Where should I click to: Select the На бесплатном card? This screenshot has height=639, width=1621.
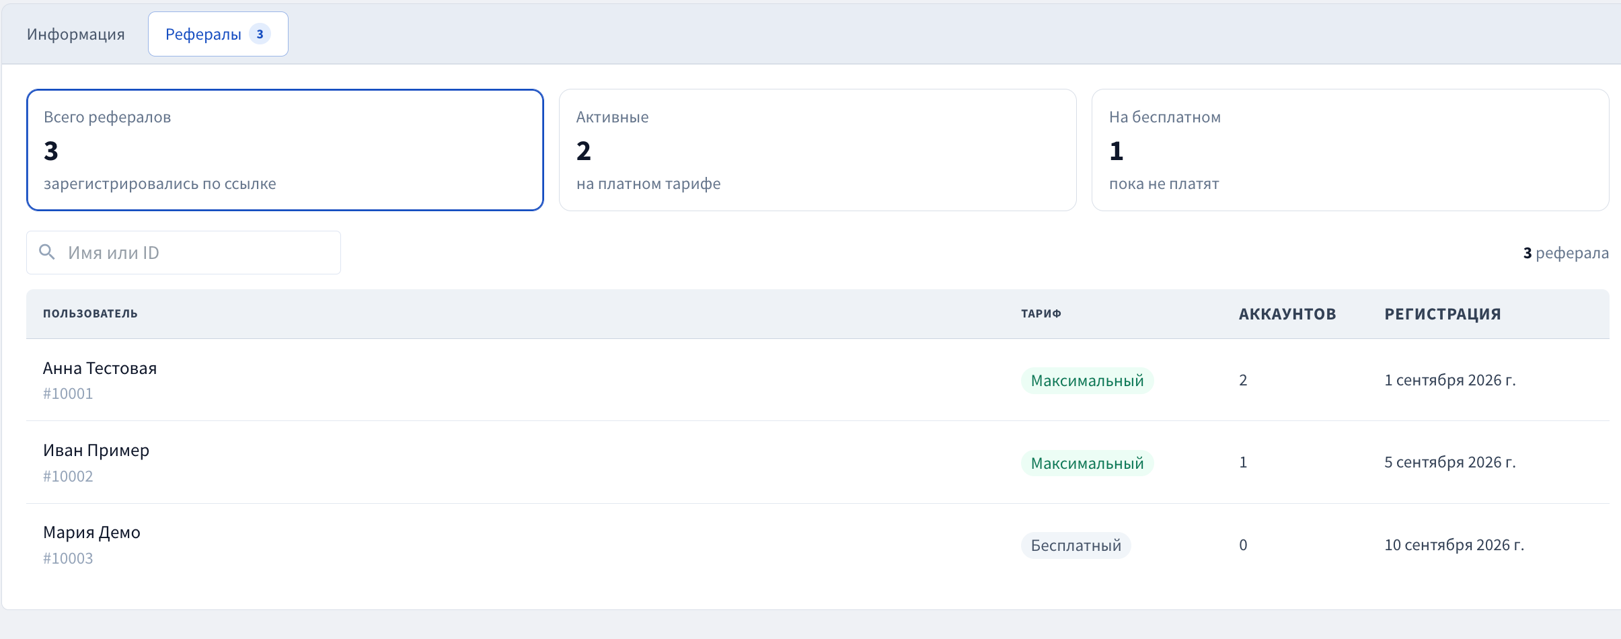[x=1350, y=150]
